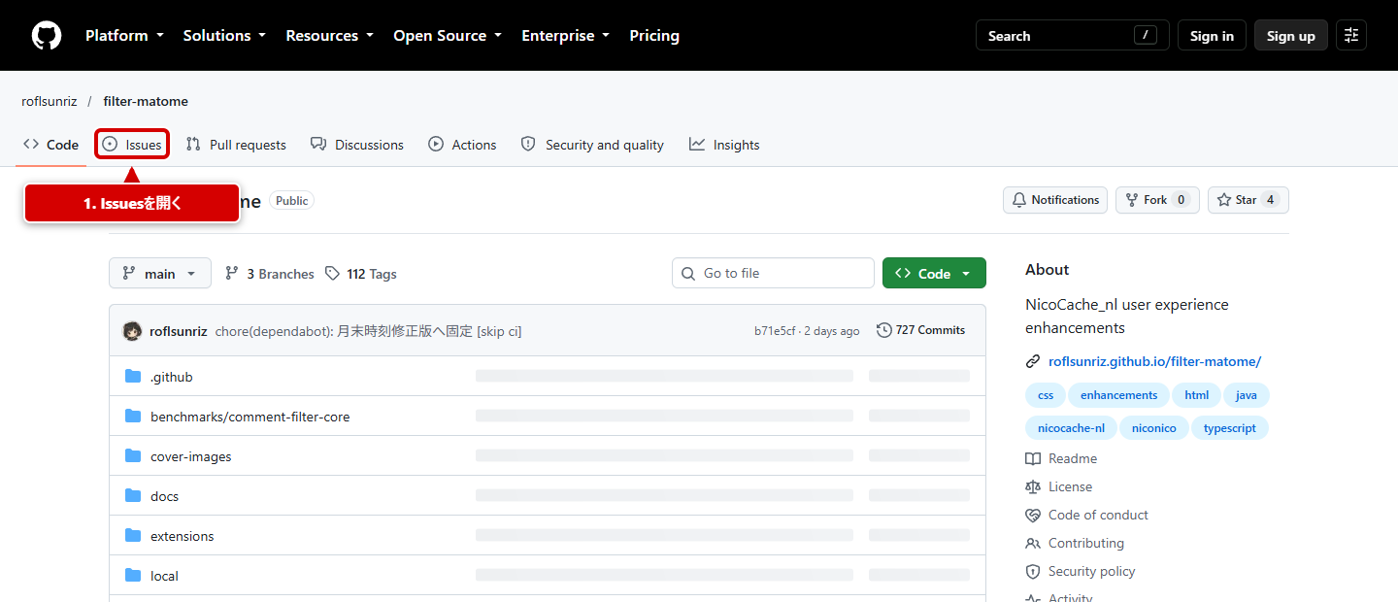The height and width of the screenshot is (602, 1398).
Task: Open roflsunriz.github.io/filter-matome/ link
Action: [1154, 361]
